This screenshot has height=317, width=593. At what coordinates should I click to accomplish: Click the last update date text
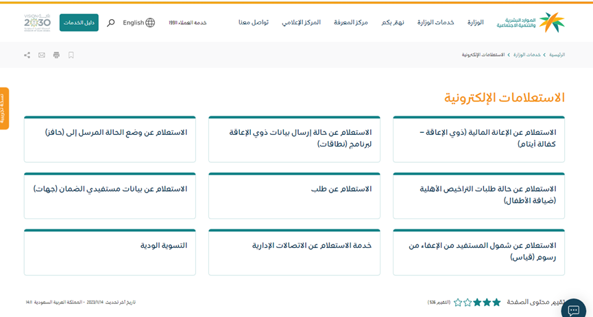click(80, 302)
